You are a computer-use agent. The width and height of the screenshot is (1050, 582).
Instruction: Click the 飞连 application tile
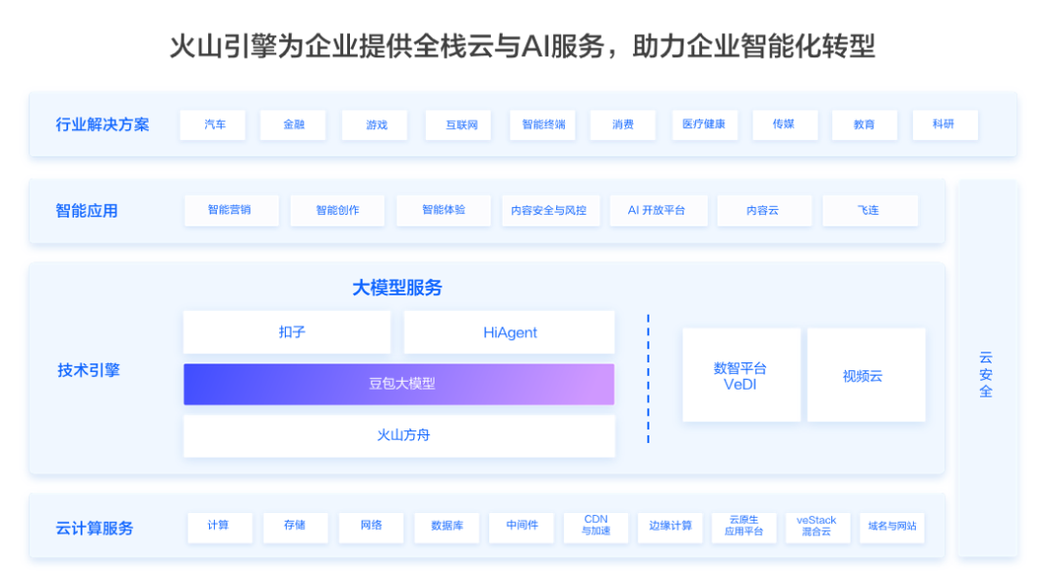pos(869,210)
